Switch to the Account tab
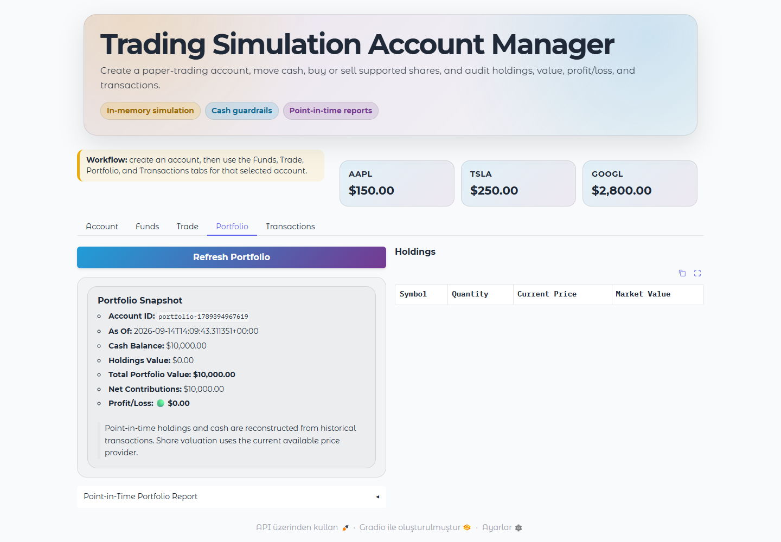Viewport: 781px width, 542px height. coord(102,227)
